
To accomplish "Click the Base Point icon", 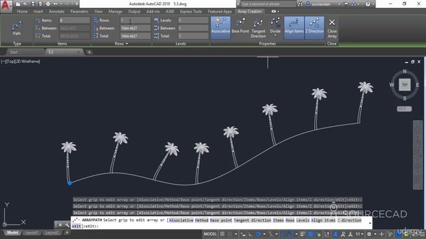I will [x=240, y=26].
